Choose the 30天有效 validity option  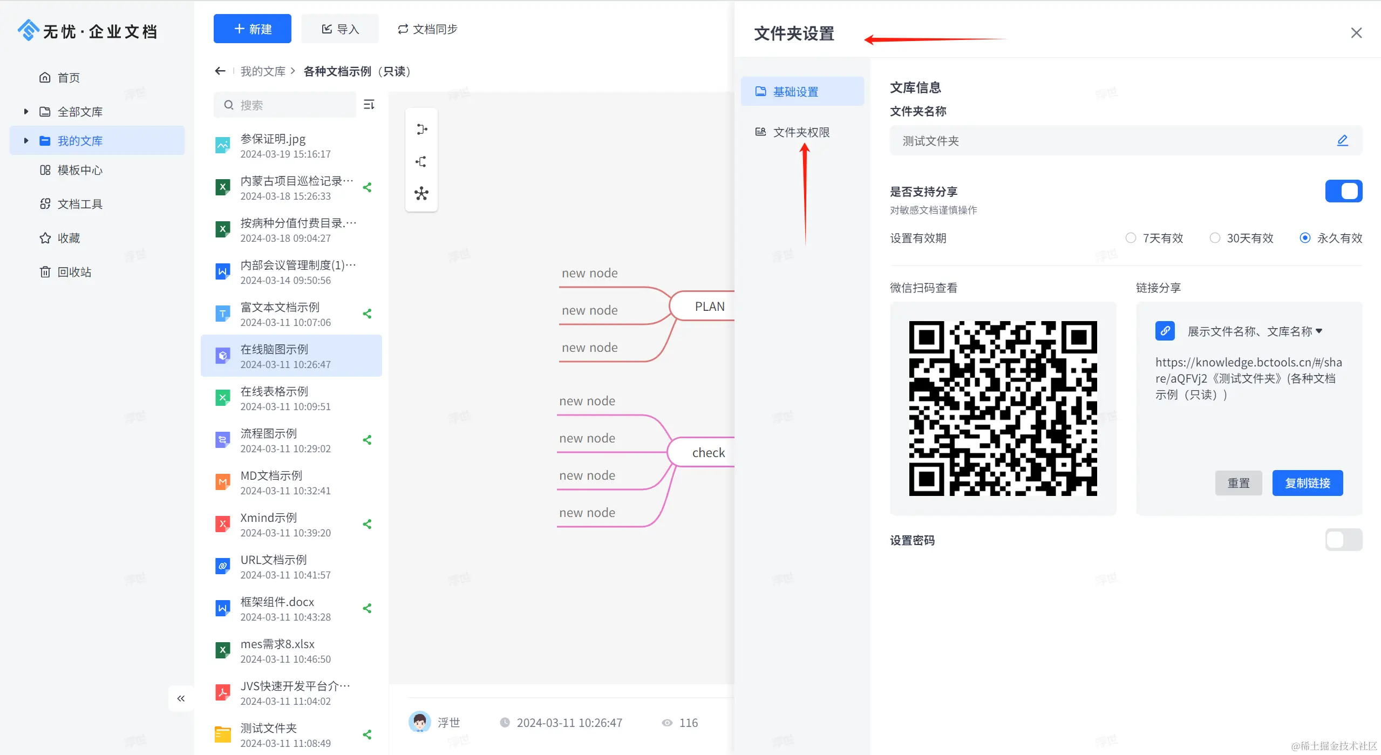coord(1215,238)
